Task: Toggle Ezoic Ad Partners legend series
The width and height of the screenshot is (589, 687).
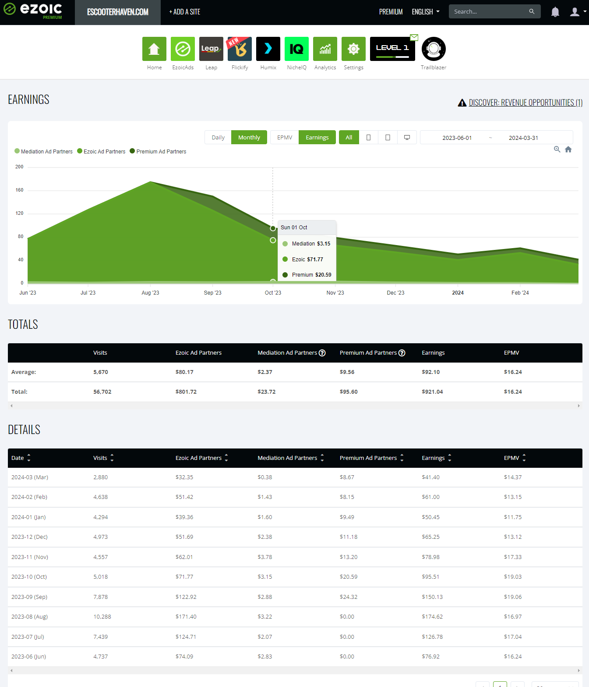Action: coord(101,151)
